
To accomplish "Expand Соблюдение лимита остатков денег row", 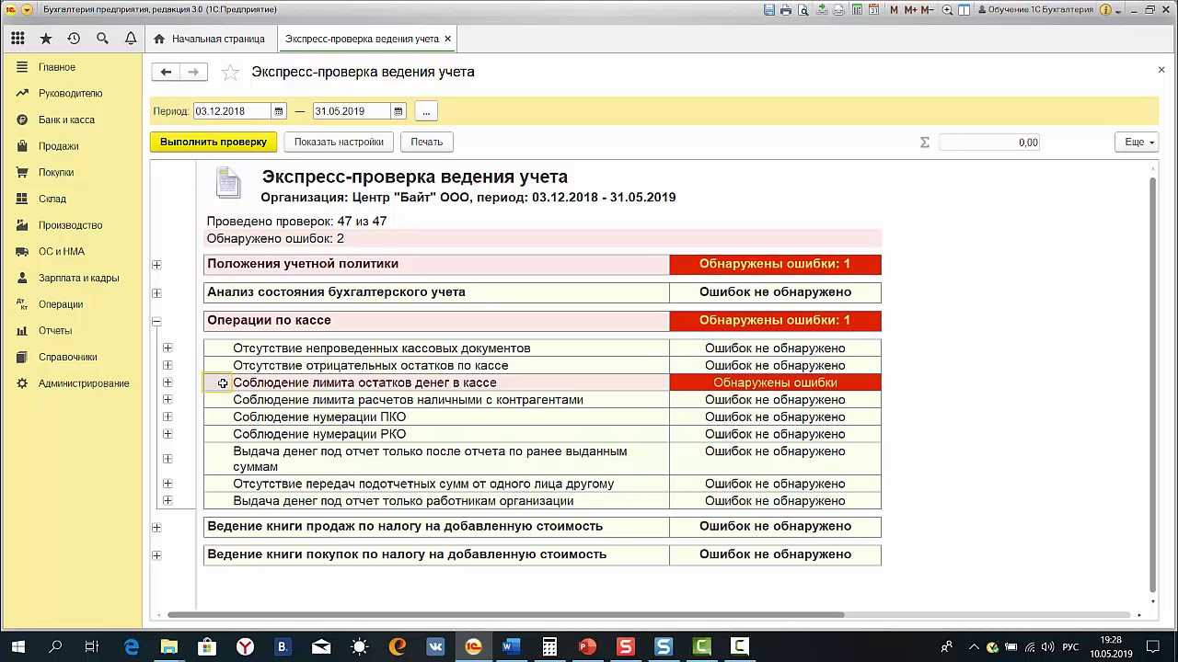I will click(x=167, y=382).
